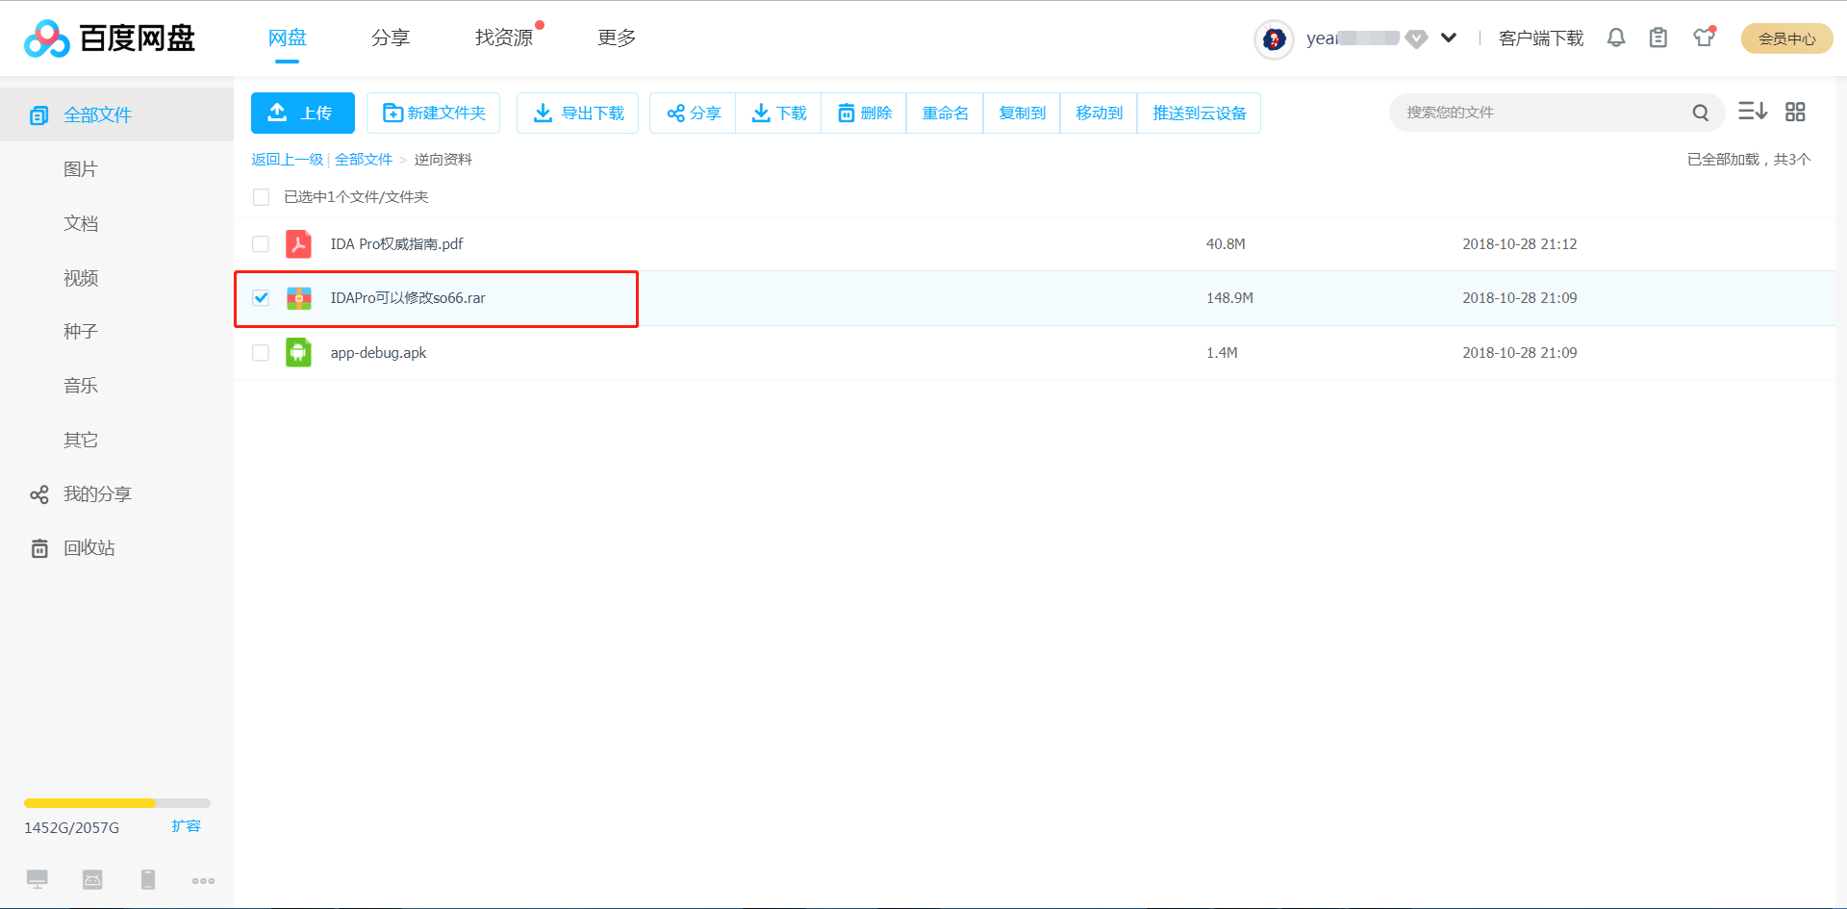Select 视频 category in the sidebar
The height and width of the screenshot is (909, 1847).
tap(81, 278)
